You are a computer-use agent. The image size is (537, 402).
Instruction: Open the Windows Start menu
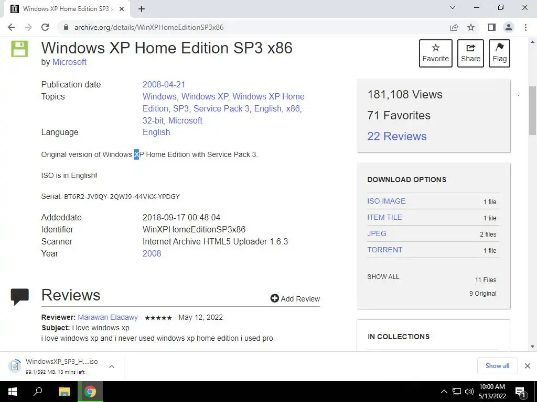point(13,392)
